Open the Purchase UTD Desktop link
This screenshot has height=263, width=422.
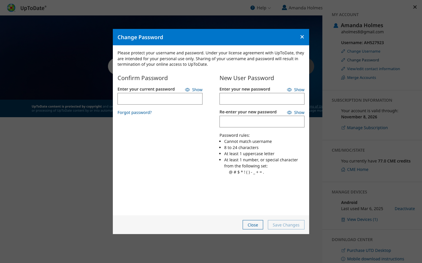coord(369,250)
